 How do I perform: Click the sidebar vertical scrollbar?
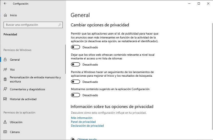point(65,59)
